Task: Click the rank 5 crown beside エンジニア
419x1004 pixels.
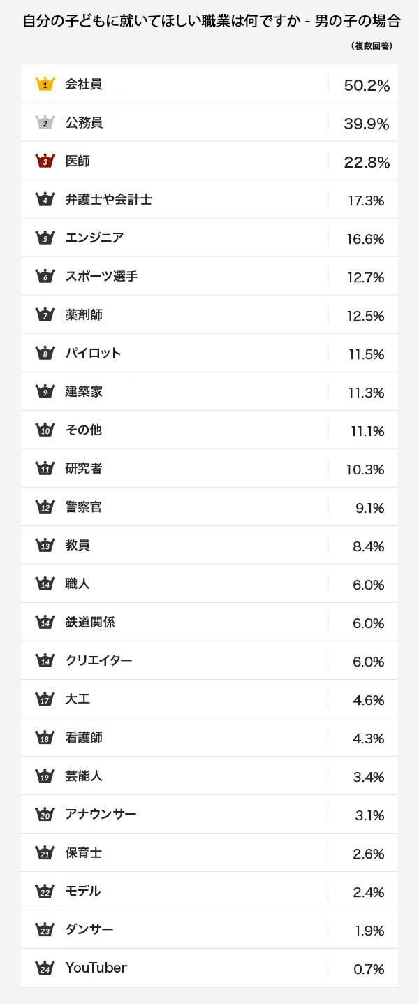Action: (45, 238)
